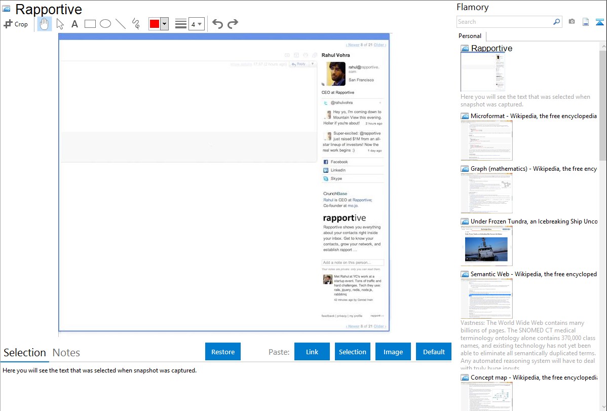Viewport: 607px width, 411px height.
Task: Click the scrollbar up arrow in sidebar
Action: click(x=603, y=46)
